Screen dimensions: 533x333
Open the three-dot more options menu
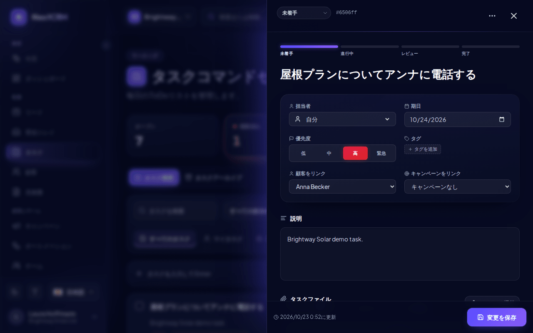click(492, 16)
